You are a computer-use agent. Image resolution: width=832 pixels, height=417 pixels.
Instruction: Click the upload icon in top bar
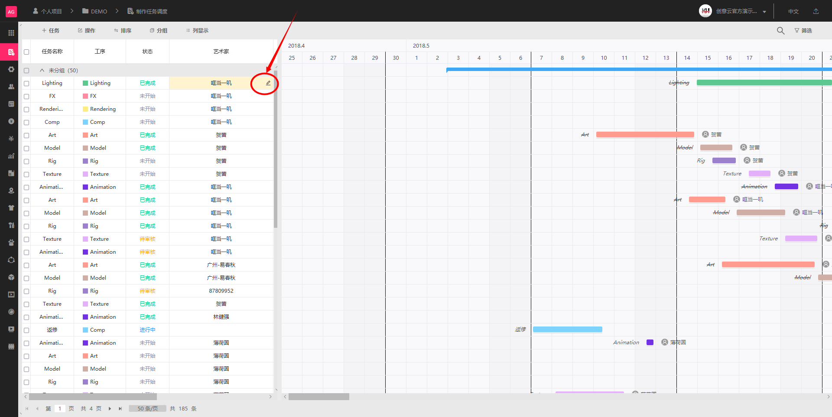(x=816, y=11)
